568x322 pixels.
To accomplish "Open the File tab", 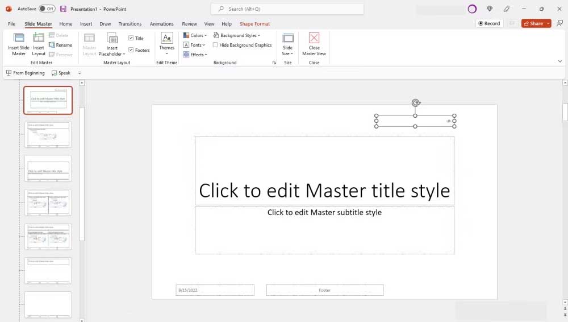I will coord(11,23).
